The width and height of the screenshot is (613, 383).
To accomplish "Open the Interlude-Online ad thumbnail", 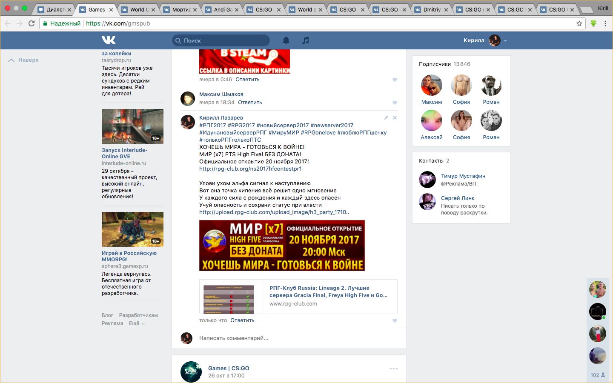I will (132, 126).
